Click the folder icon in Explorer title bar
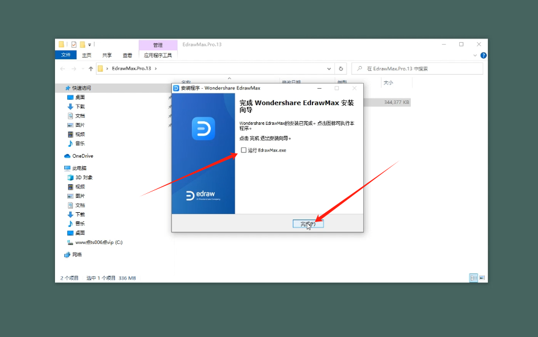Image resolution: width=538 pixels, height=337 pixels. point(61,44)
